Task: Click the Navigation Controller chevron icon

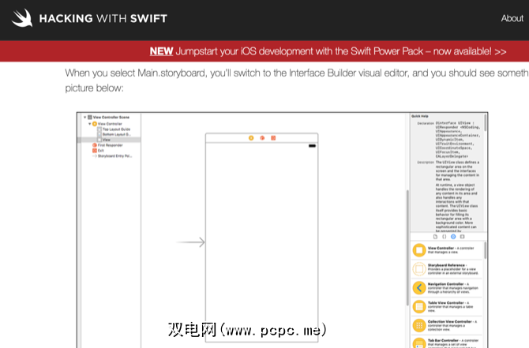Action: coord(419,288)
